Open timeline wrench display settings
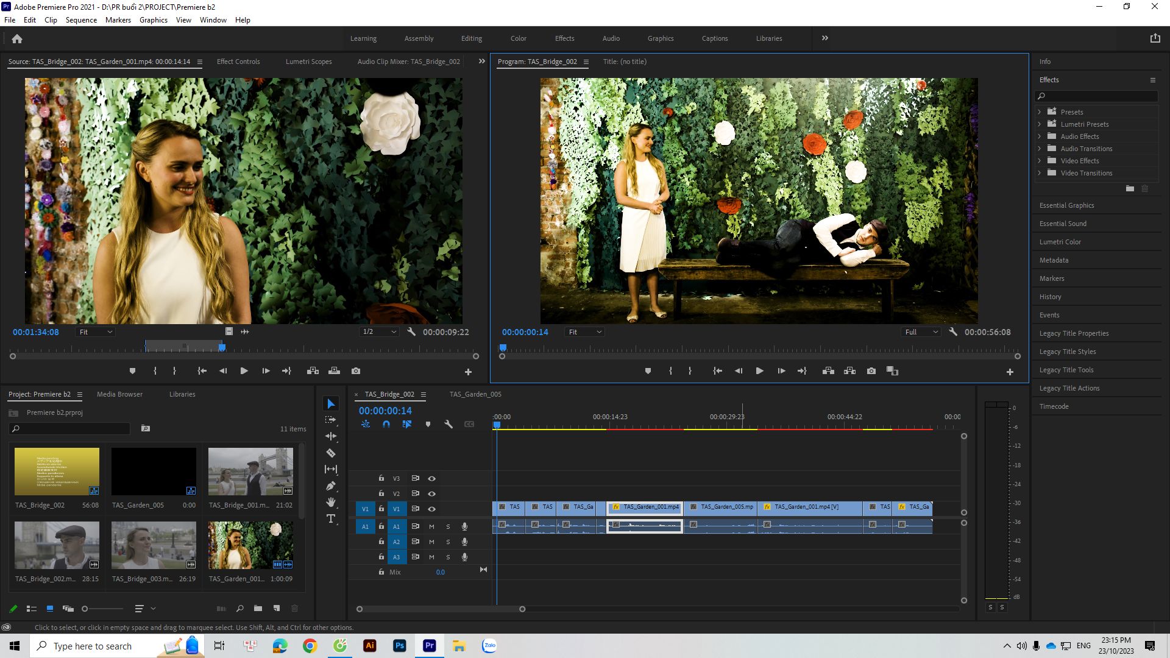Screen dimensions: 1170x658 click(448, 424)
